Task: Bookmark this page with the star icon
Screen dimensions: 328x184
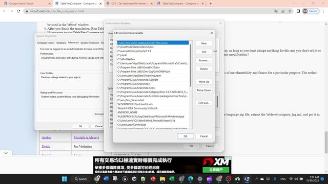Action: 290,11
